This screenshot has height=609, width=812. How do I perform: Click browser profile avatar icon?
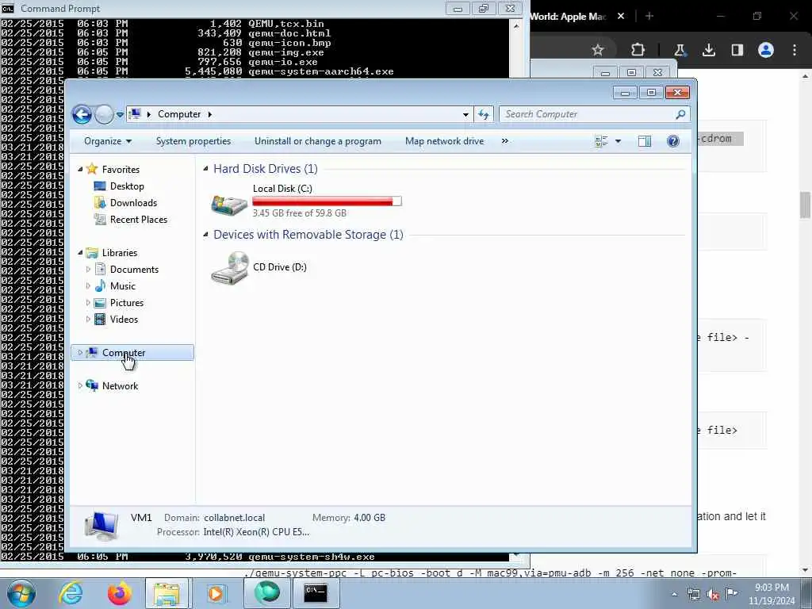[766, 50]
